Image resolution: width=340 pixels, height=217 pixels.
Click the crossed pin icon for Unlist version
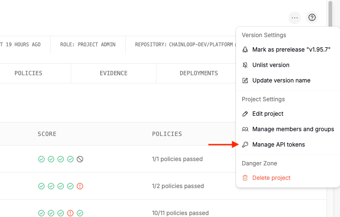pos(245,65)
